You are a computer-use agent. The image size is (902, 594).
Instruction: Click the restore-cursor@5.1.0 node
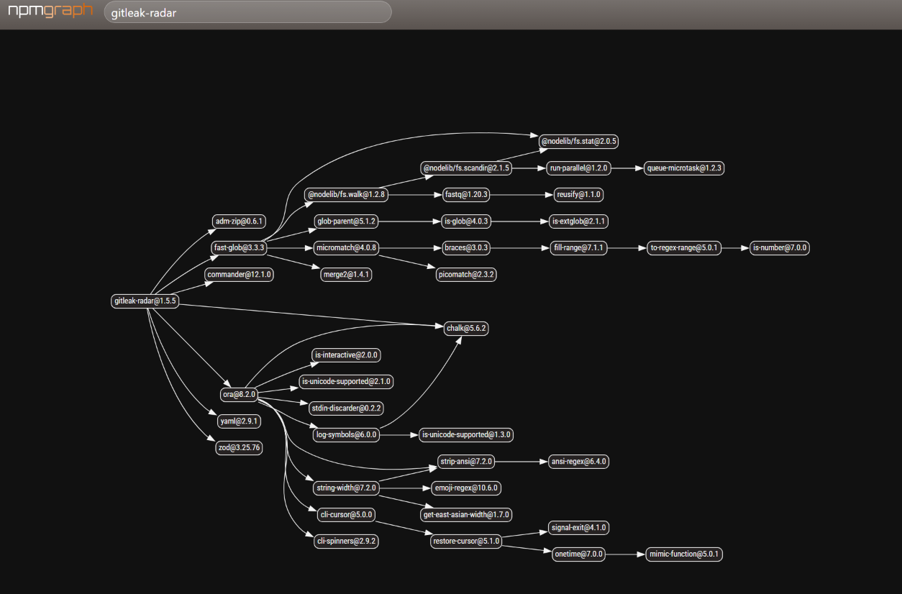[x=466, y=541]
